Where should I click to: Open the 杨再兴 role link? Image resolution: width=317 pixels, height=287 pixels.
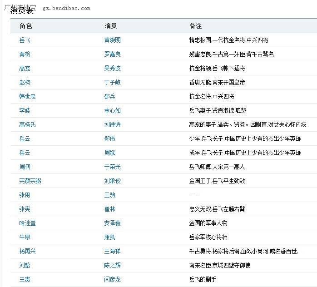[x=28, y=251]
